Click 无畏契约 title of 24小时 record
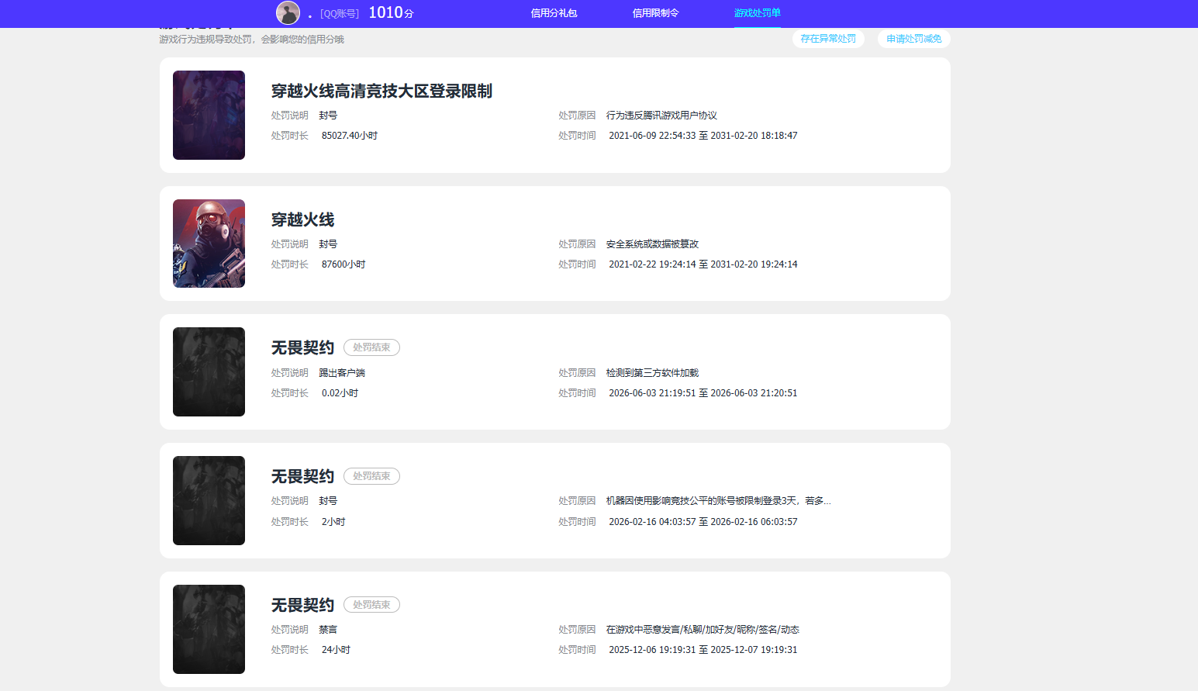 click(x=302, y=605)
